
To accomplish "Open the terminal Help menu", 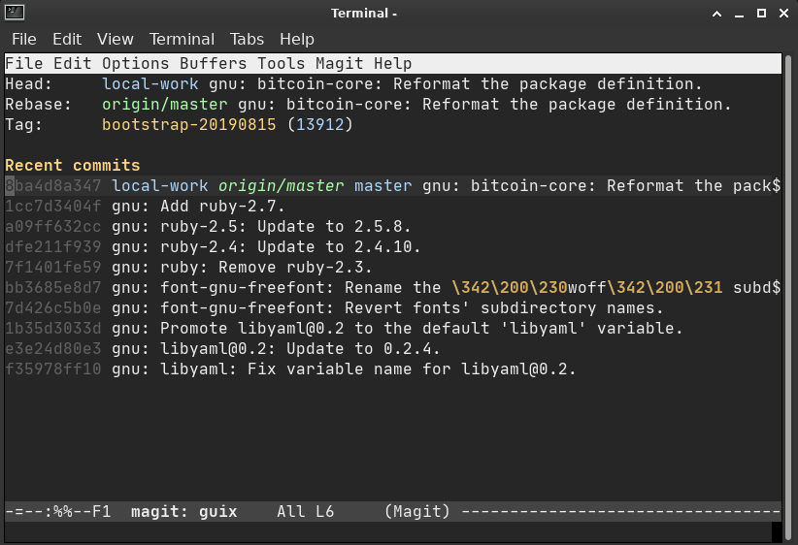I will tap(297, 39).
